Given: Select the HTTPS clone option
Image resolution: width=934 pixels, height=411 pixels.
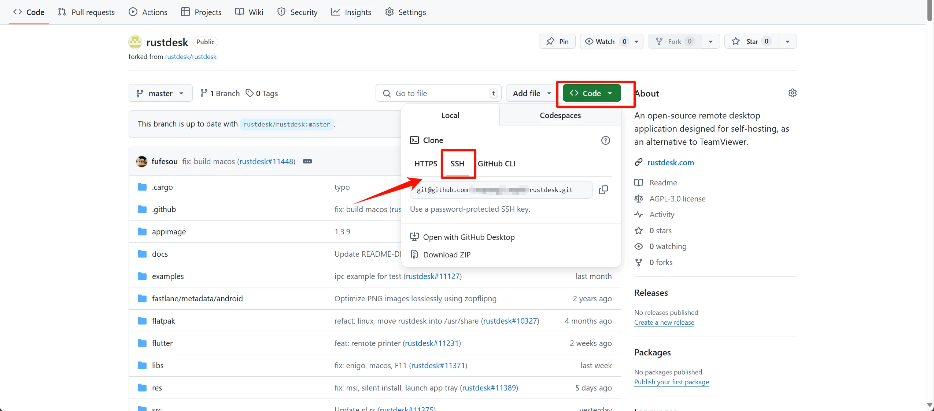Looking at the screenshot, I should click(x=425, y=163).
